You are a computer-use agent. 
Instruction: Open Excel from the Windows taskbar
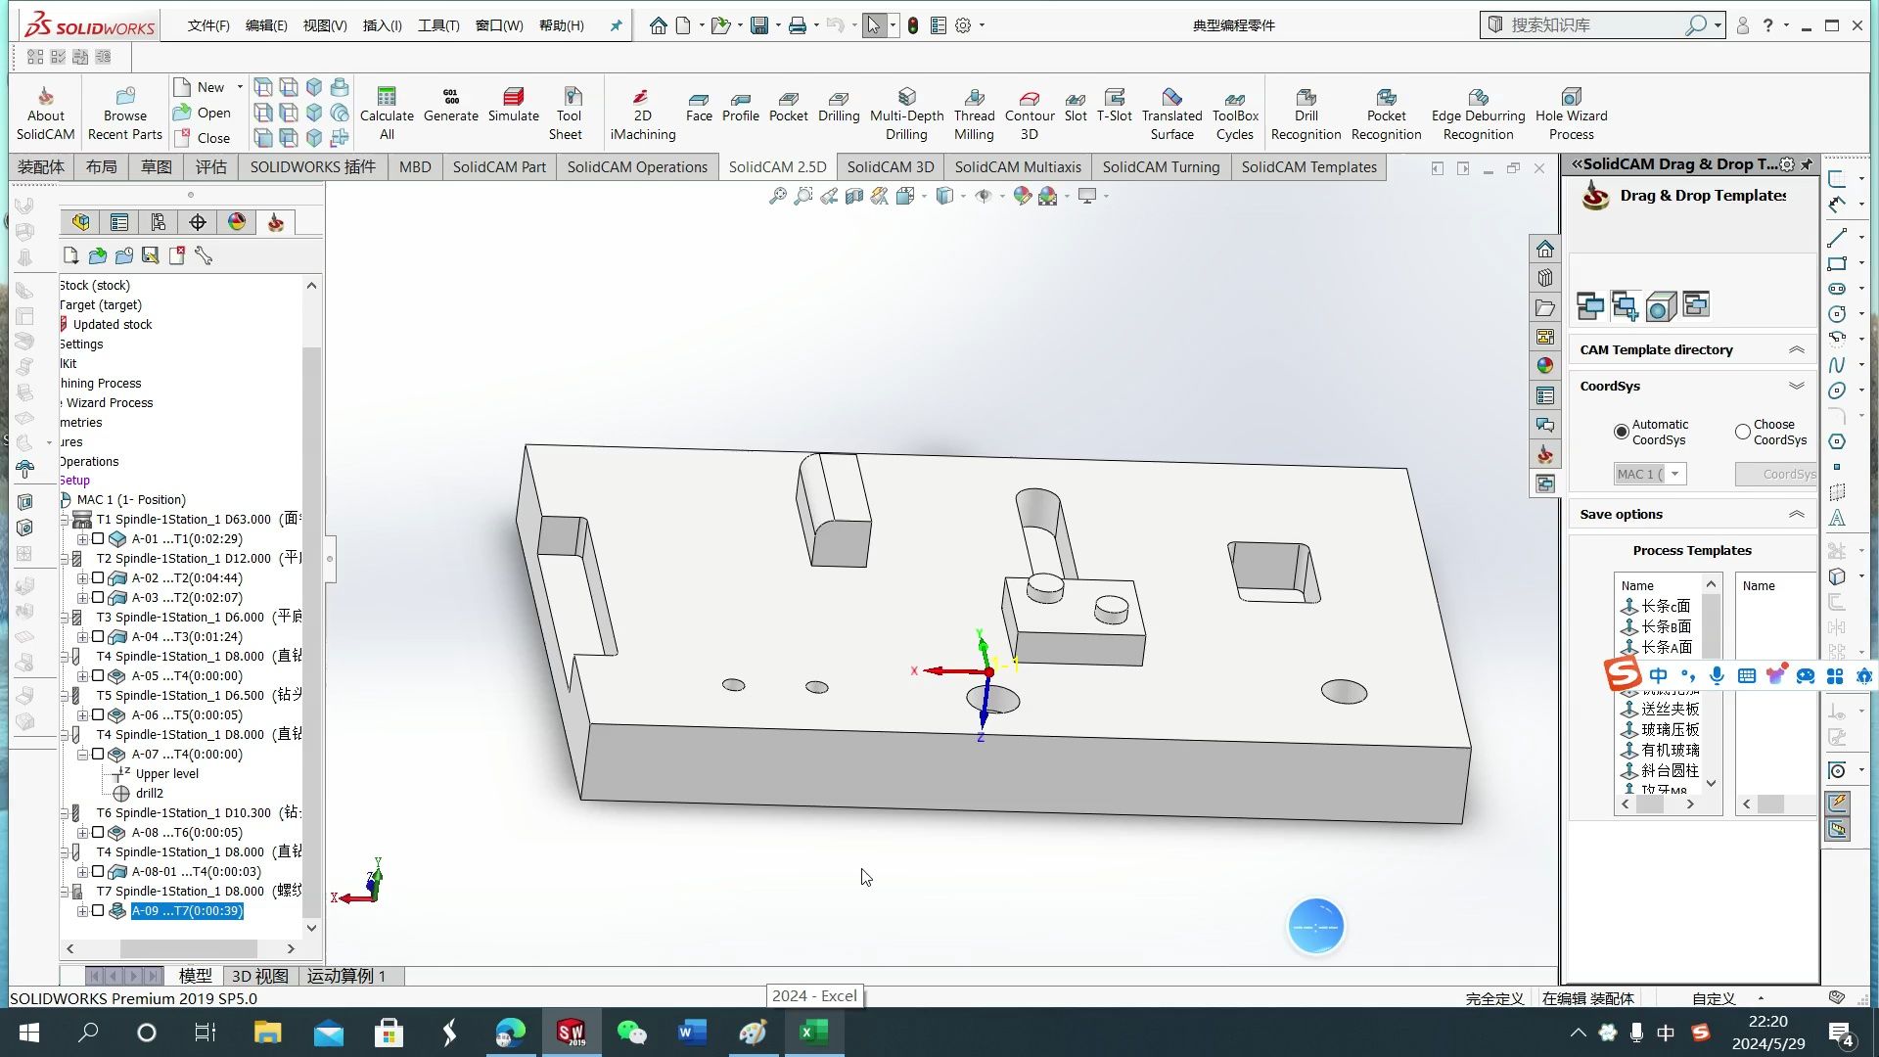tap(814, 1033)
